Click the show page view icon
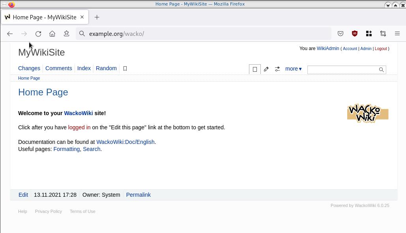The width and height of the screenshot is (406, 233). [x=255, y=69]
